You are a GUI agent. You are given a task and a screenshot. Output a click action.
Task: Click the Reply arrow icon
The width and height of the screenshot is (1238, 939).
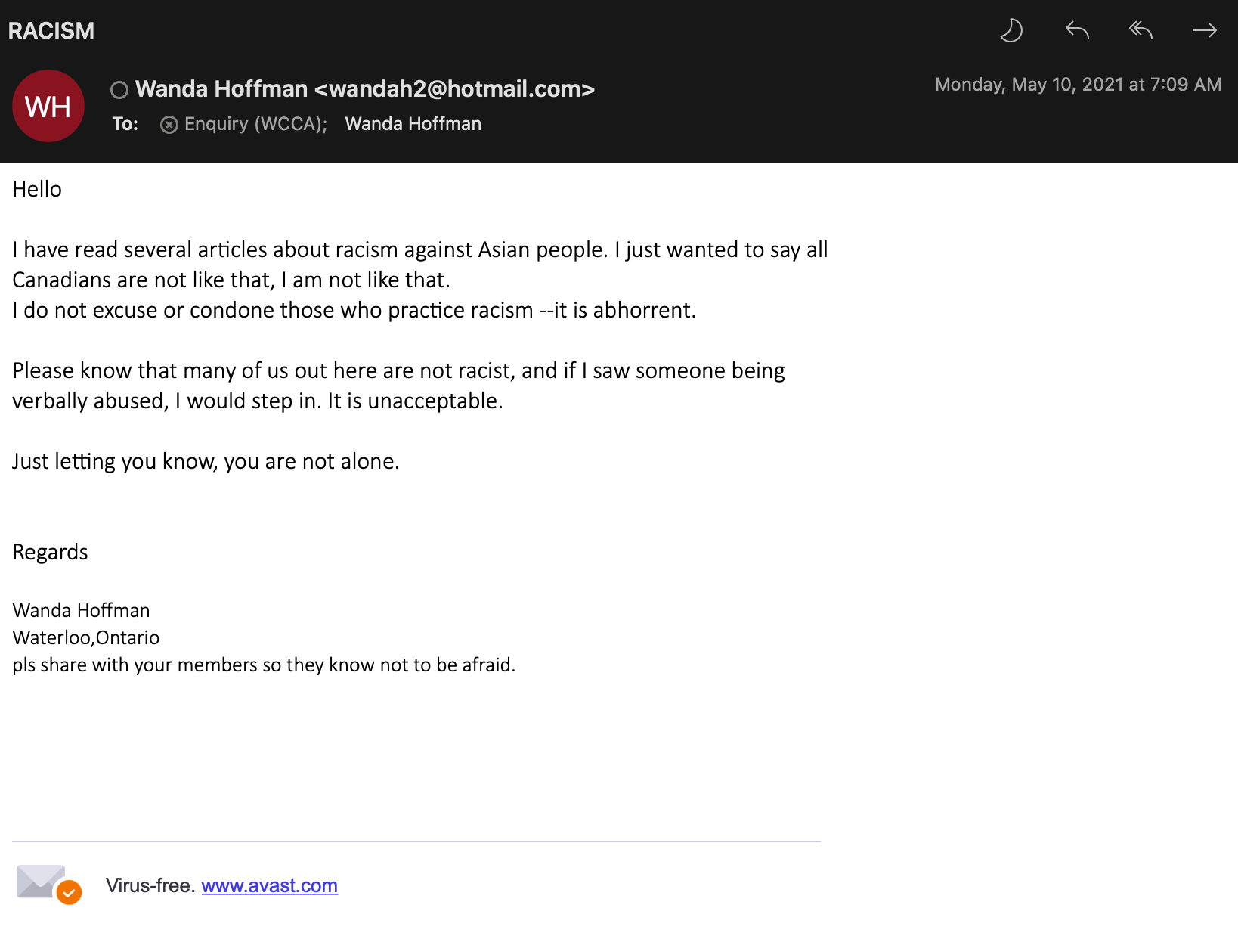click(1077, 30)
